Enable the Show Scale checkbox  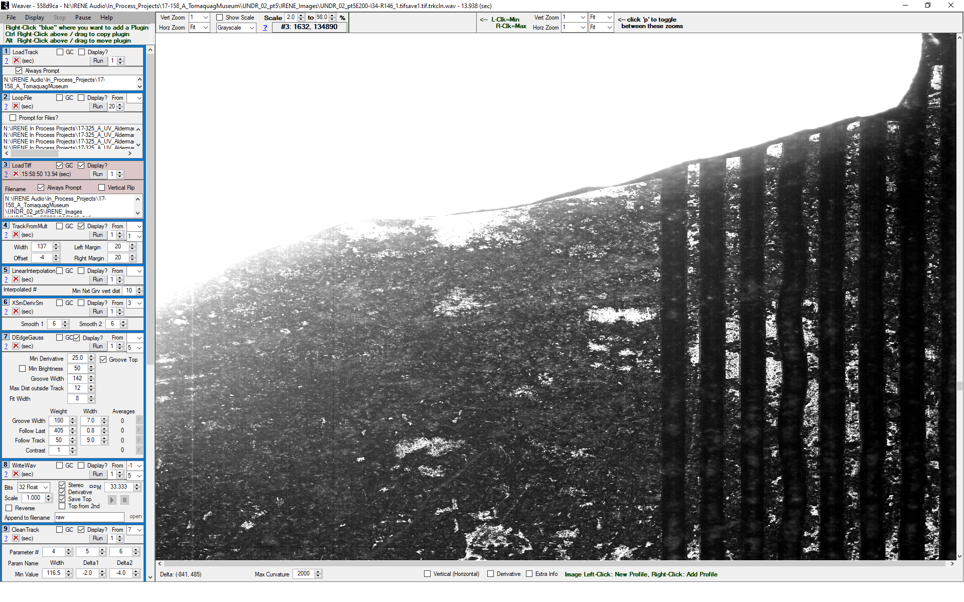220,18
